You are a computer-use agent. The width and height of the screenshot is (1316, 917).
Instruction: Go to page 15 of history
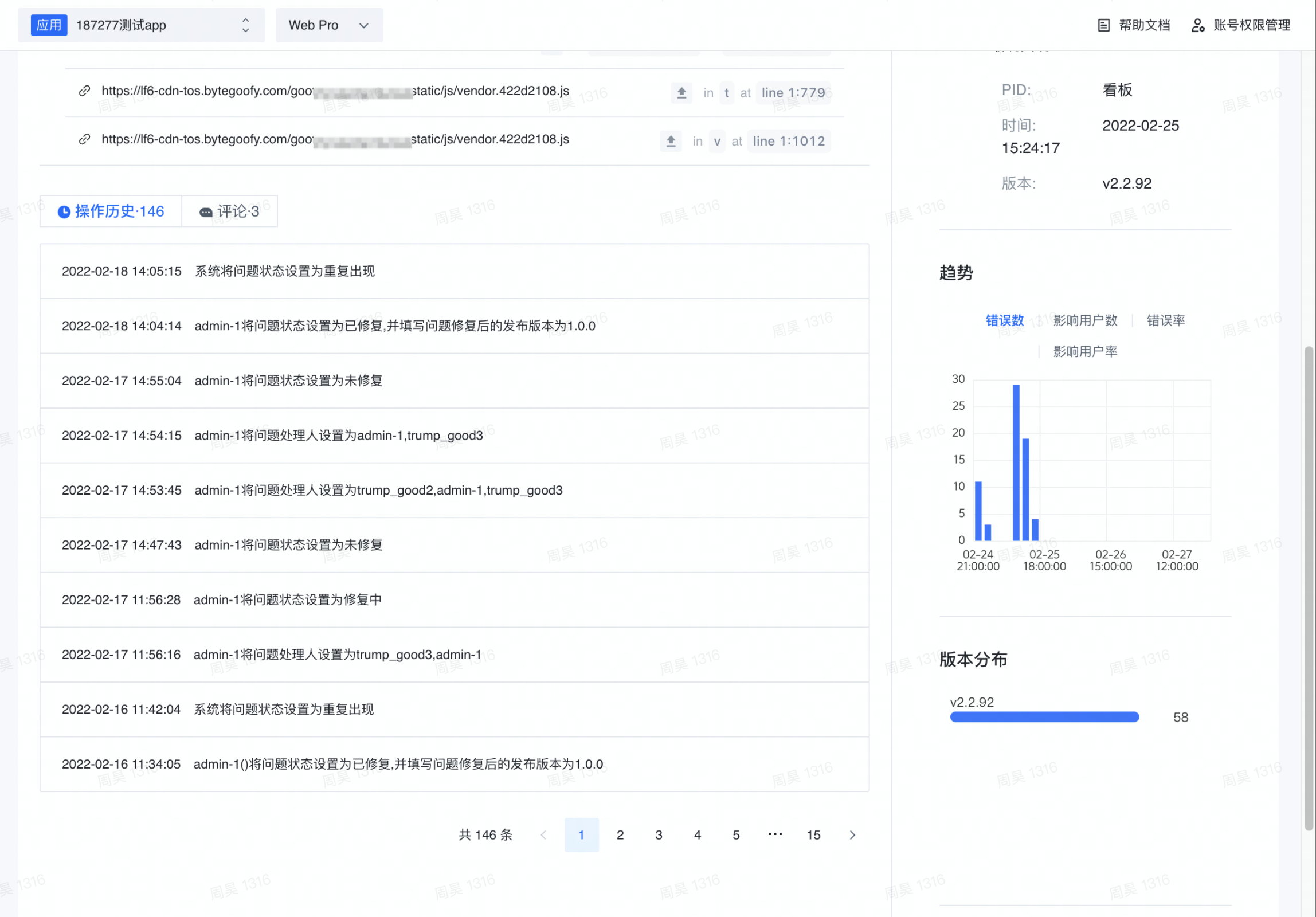814,835
